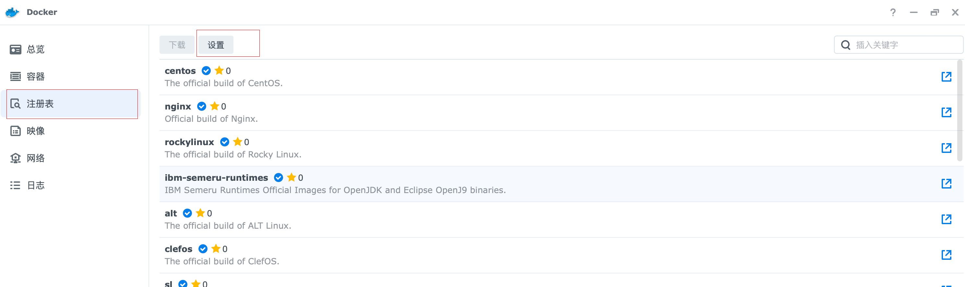
Task: Open external link for rockylinux image
Action: point(946,148)
